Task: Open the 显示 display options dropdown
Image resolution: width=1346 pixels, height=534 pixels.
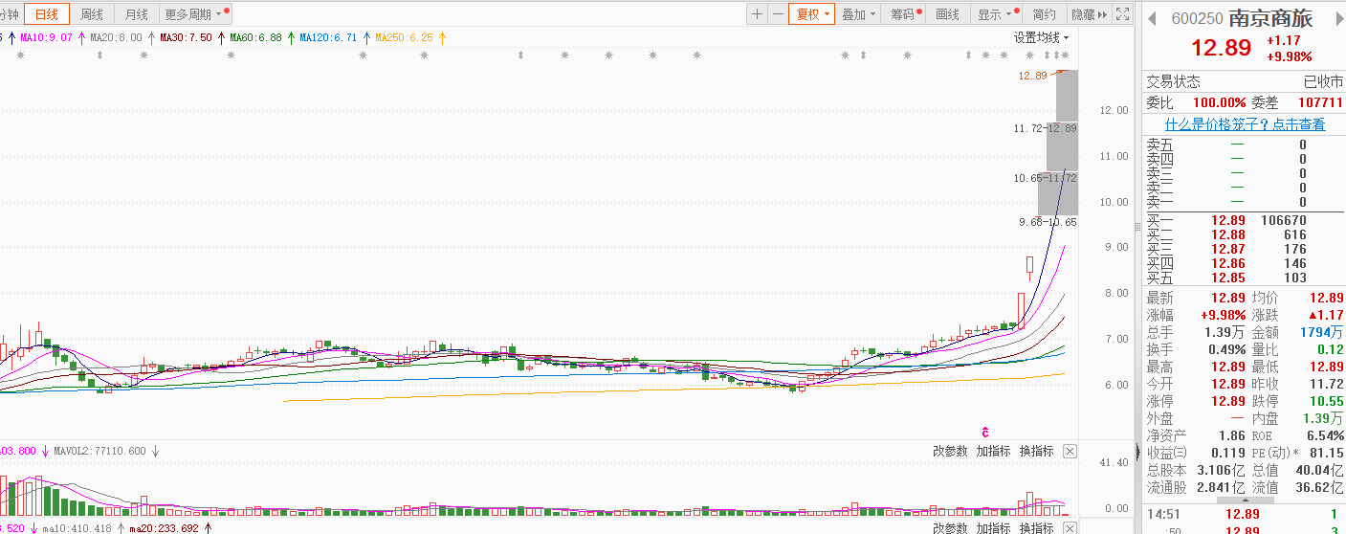Action: point(996,14)
